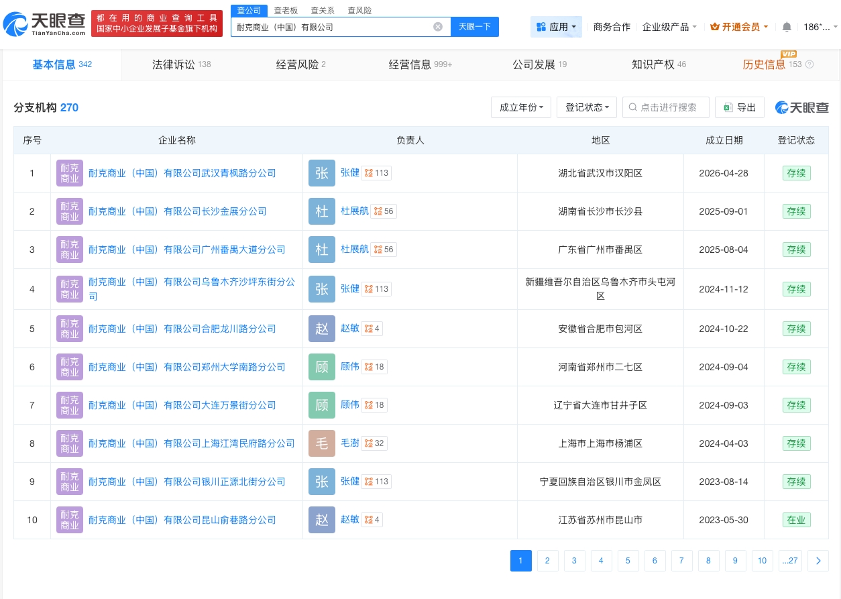
Task: Click the 杜展航 name link in row 3
Action: (x=355, y=250)
